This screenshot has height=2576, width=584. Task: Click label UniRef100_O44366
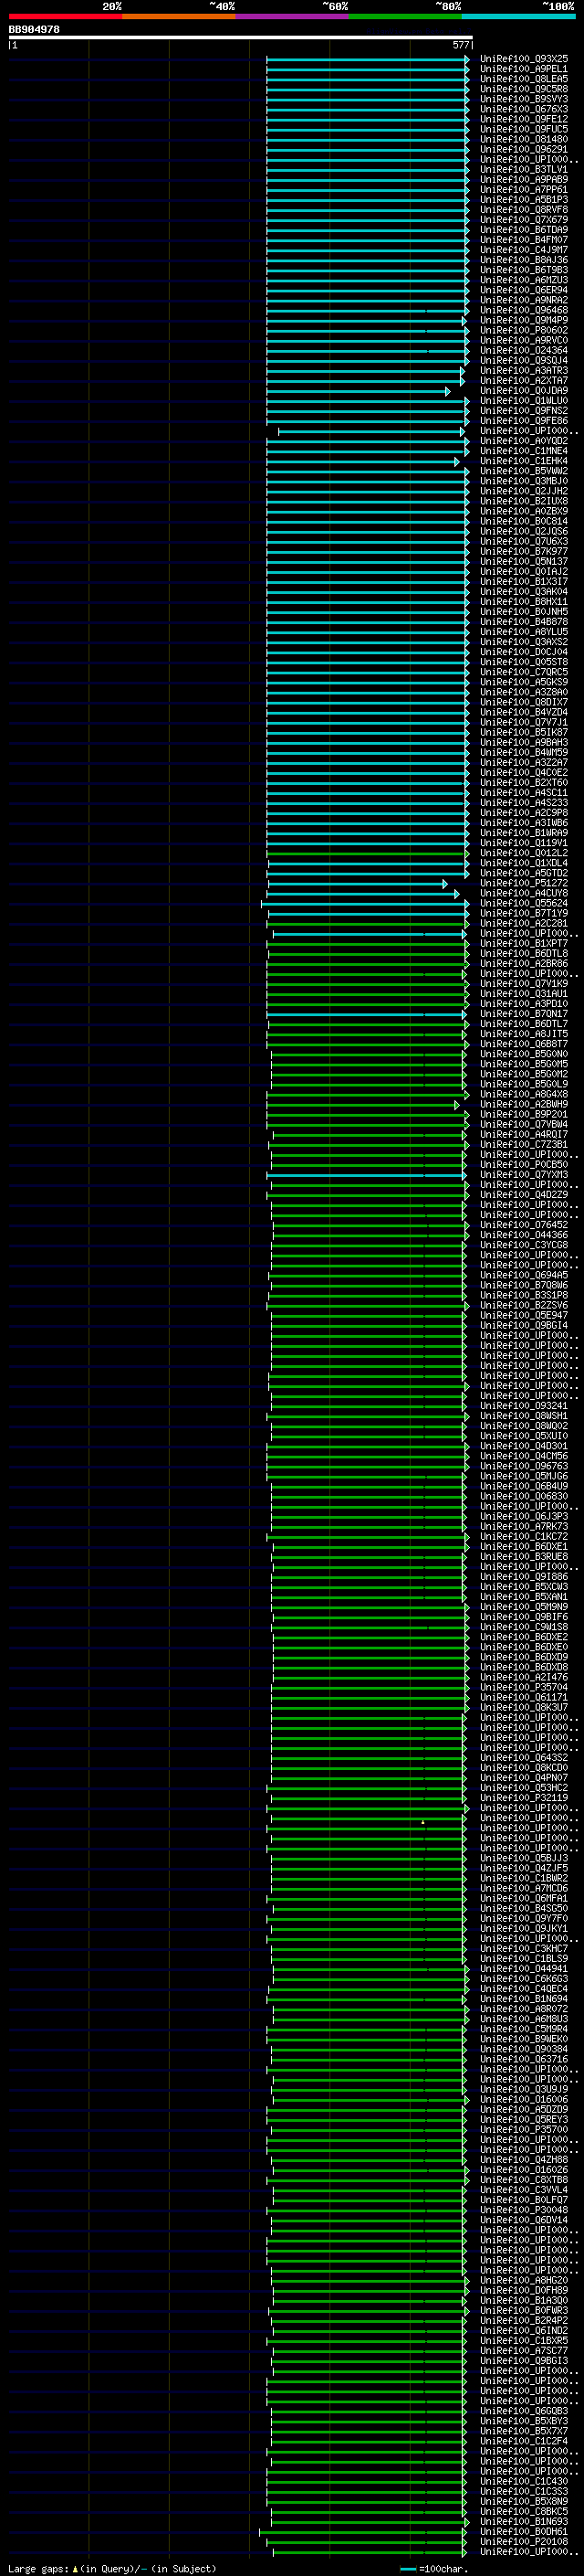(524, 1235)
